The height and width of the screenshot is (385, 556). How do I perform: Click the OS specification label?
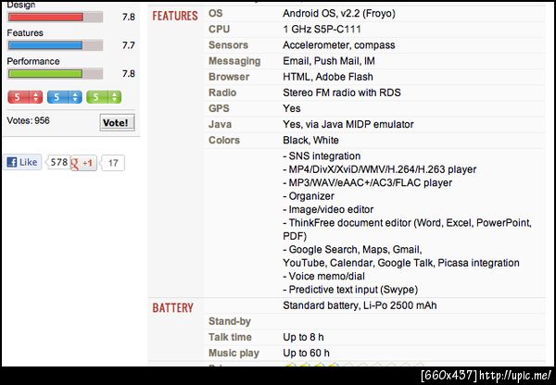coord(216,15)
